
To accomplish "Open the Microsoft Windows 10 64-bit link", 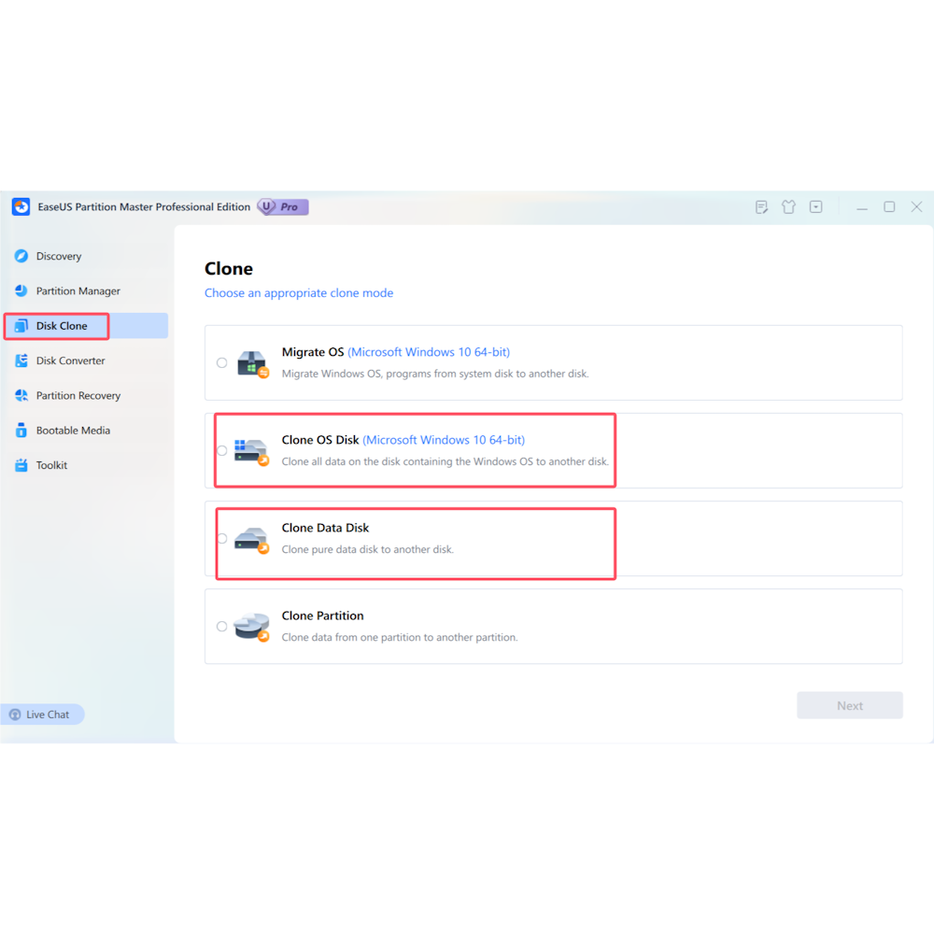I will pos(429,352).
